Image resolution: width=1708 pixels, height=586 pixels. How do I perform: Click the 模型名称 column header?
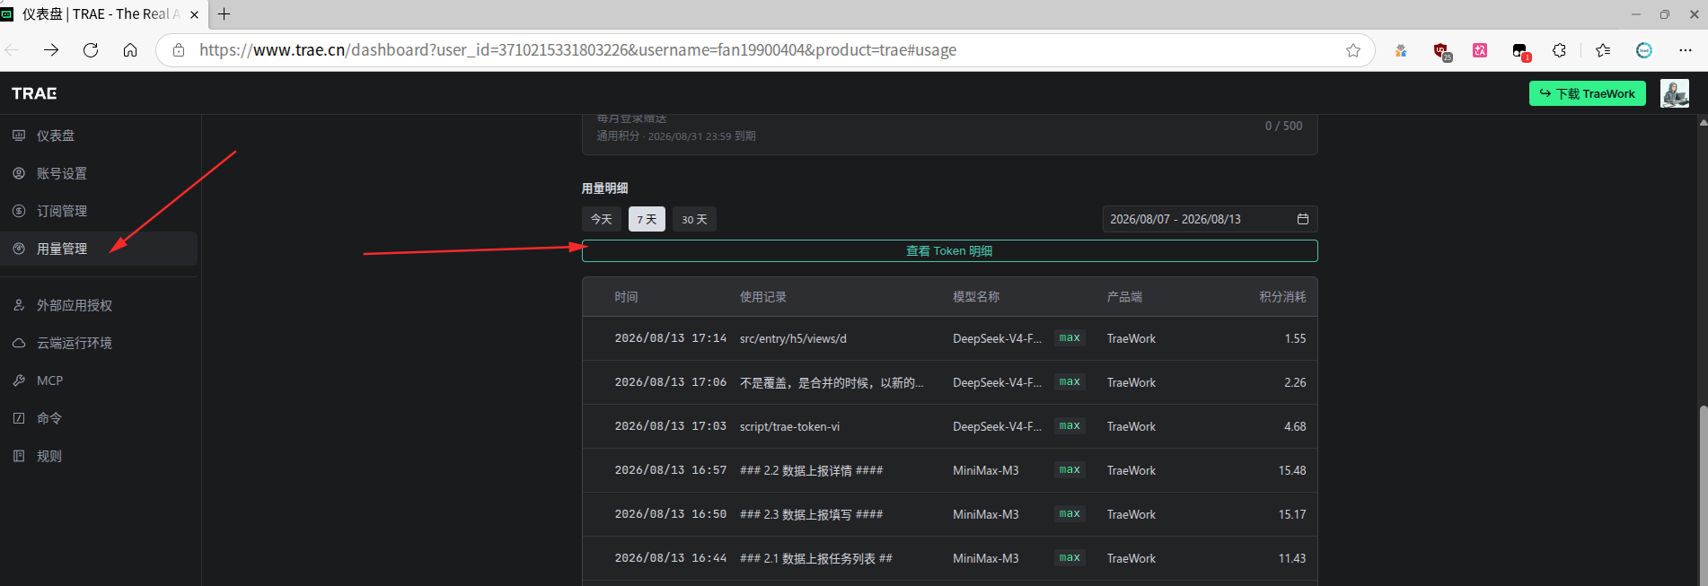976,297
